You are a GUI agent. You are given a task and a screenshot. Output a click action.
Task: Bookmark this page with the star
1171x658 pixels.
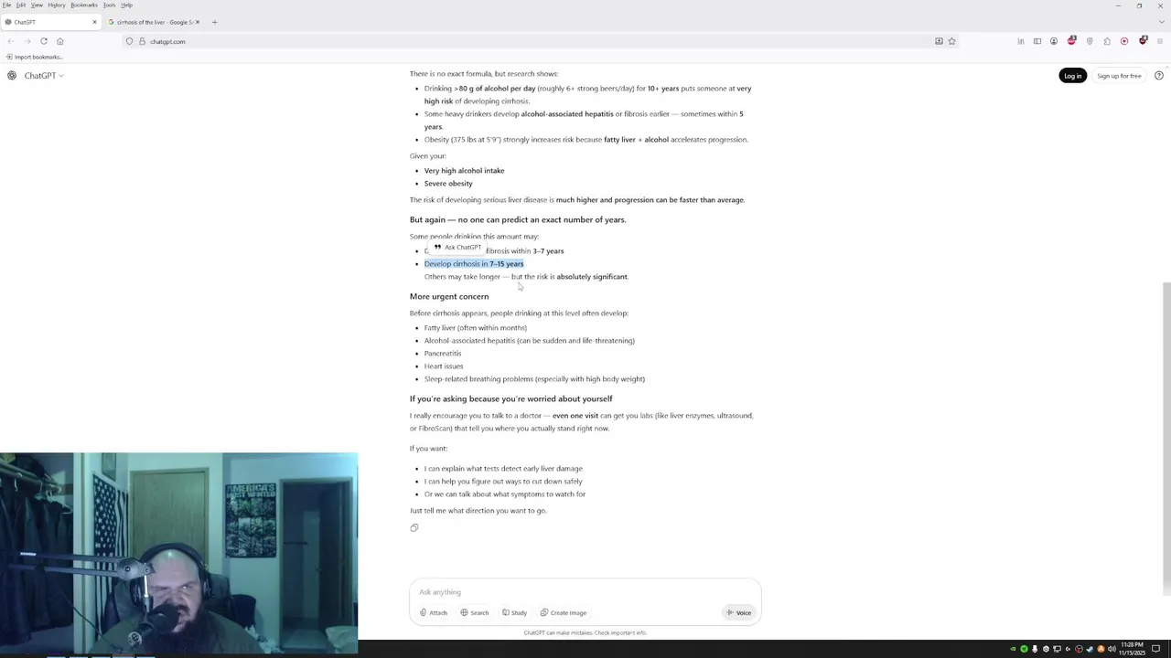click(x=951, y=41)
